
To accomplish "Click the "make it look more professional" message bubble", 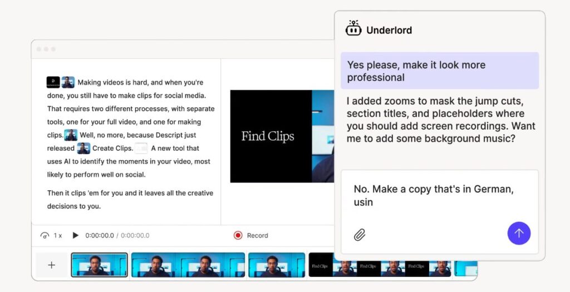I will (x=439, y=71).
